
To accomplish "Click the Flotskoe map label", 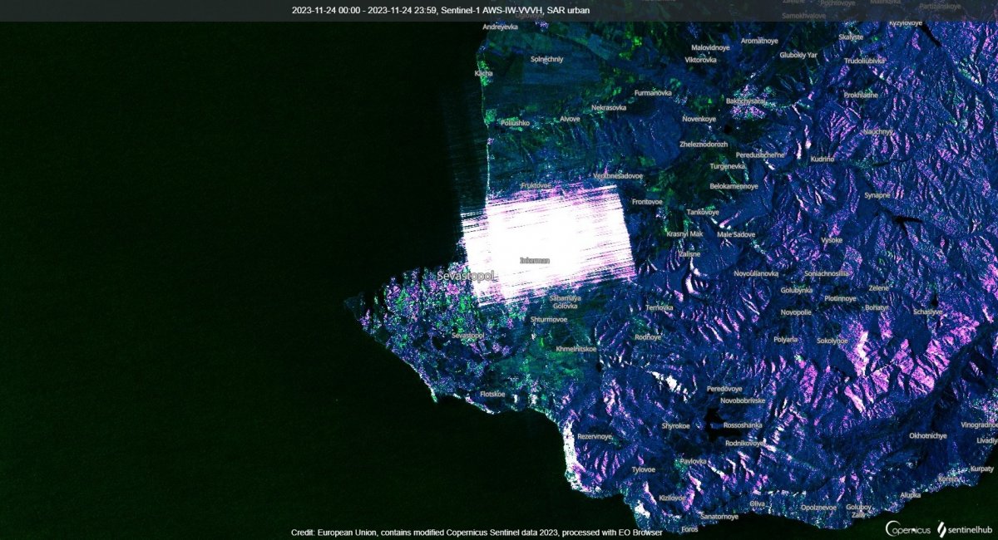I will pos(492,394).
